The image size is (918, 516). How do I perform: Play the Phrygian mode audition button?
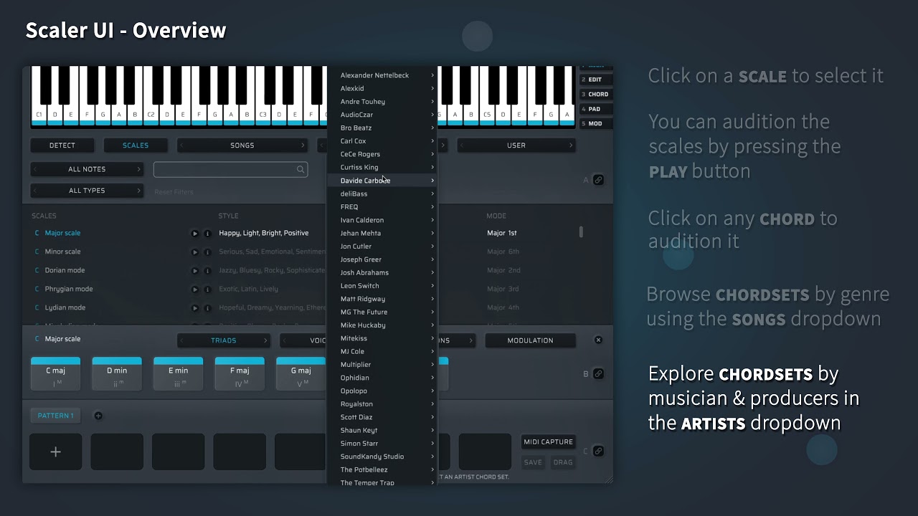[x=194, y=289]
